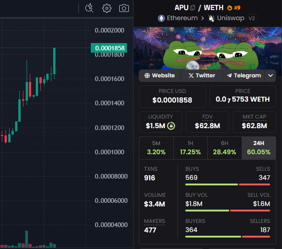Take a chart snapshot with camera icon
The image size is (282, 249).
click(x=124, y=8)
